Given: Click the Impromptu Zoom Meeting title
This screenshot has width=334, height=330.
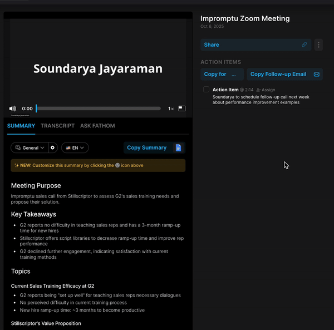Looking at the screenshot, I should [x=245, y=18].
